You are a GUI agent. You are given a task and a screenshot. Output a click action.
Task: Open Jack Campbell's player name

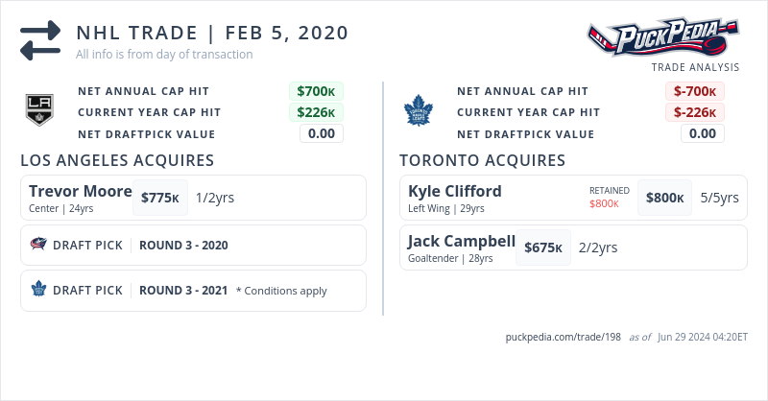pyautogui.click(x=461, y=241)
